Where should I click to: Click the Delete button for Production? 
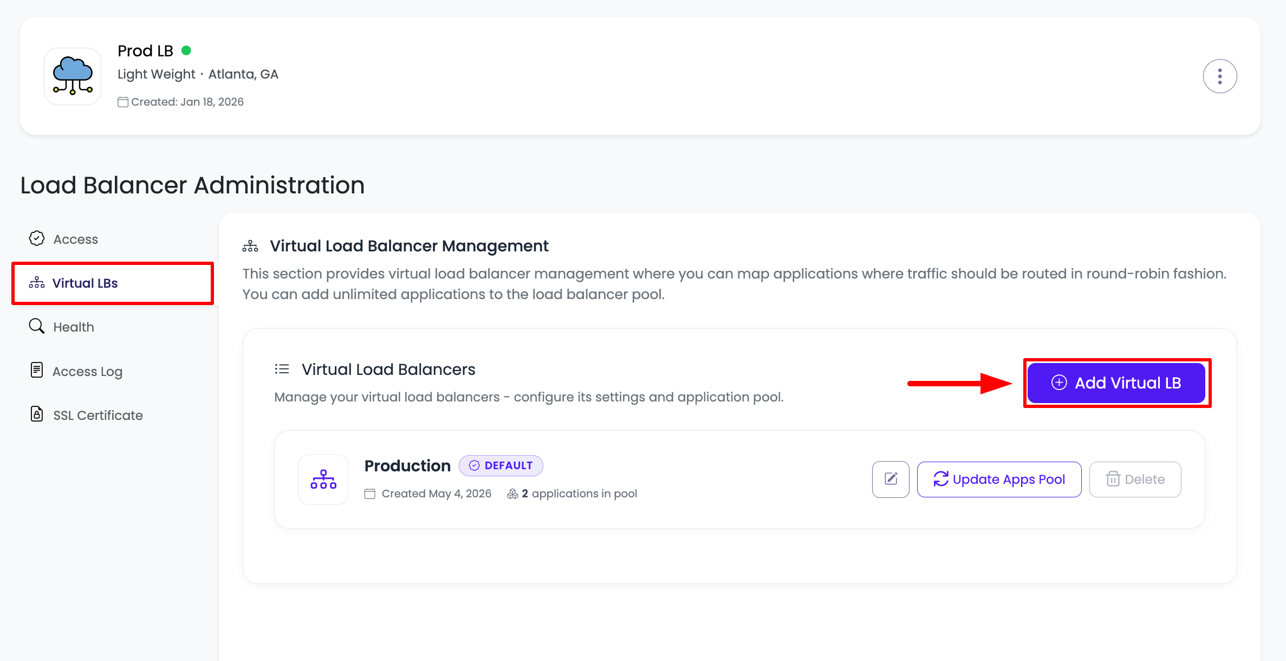[1135, 479]
